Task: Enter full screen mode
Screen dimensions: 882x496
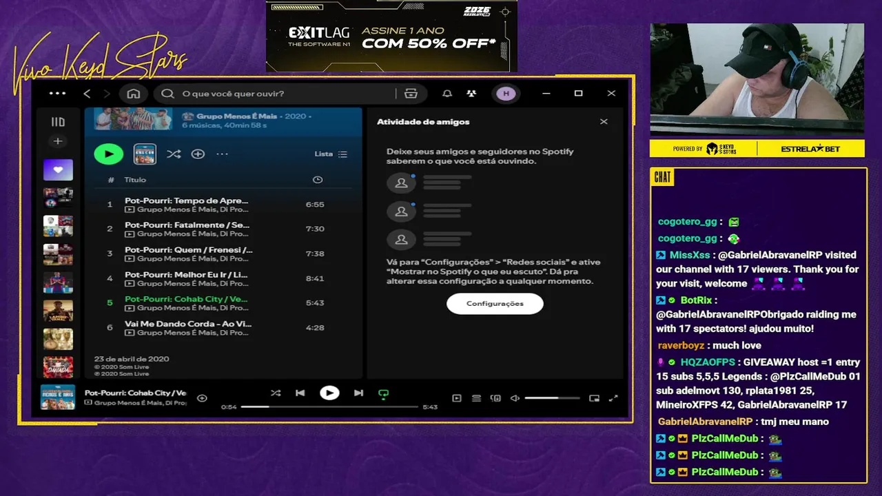Action: [x=613, y=398]
